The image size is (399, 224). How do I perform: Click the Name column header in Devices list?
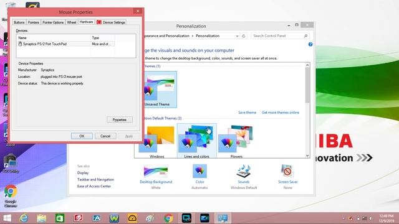point(54,38)
